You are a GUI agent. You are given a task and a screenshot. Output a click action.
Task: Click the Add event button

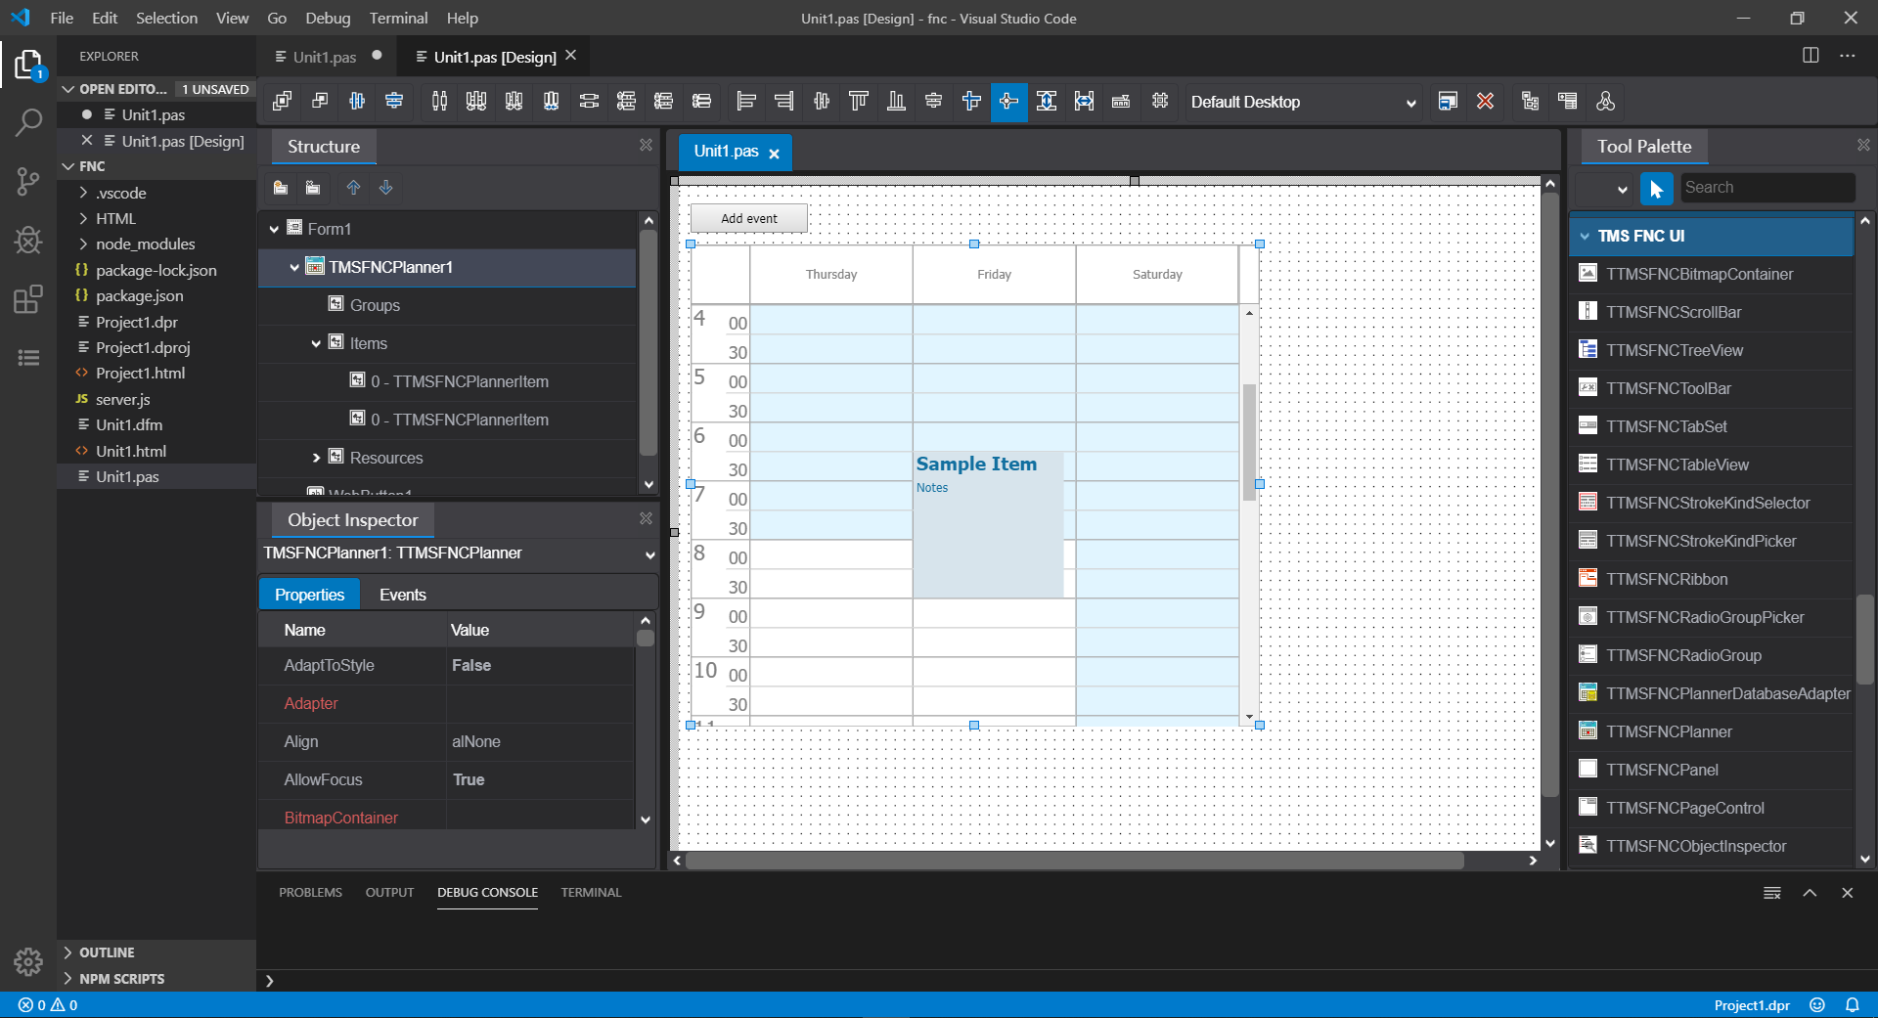[749, 218]
